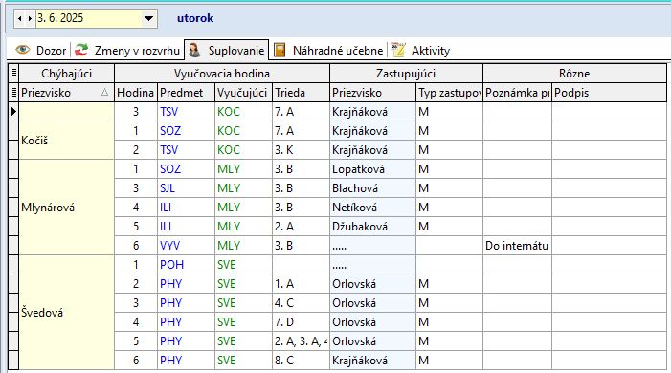Open the date dropdown calendar
The image size is (671, 373).
click(149, 18)
